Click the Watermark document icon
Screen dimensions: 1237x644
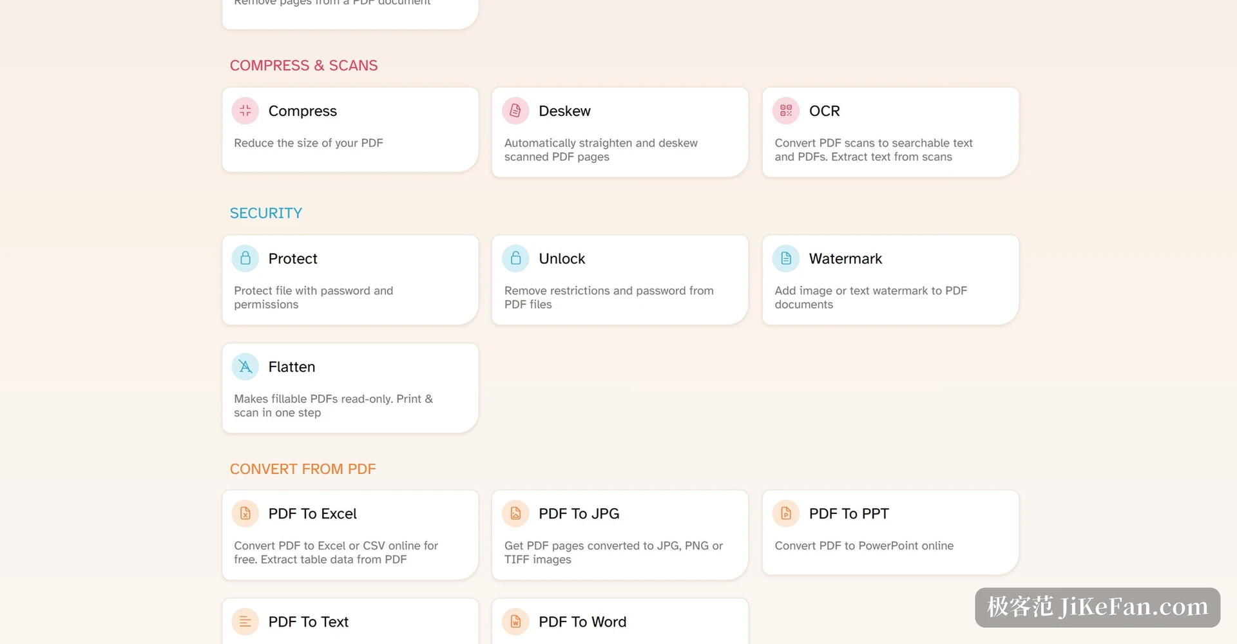pos(786,258)
